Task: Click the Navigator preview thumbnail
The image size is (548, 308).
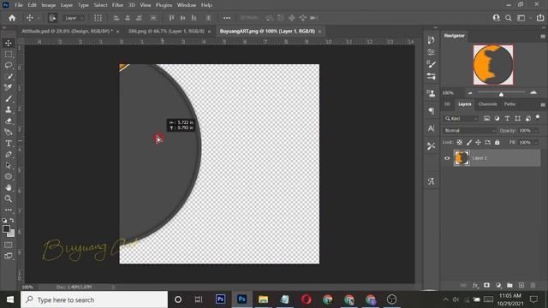Action: [493, 65]
